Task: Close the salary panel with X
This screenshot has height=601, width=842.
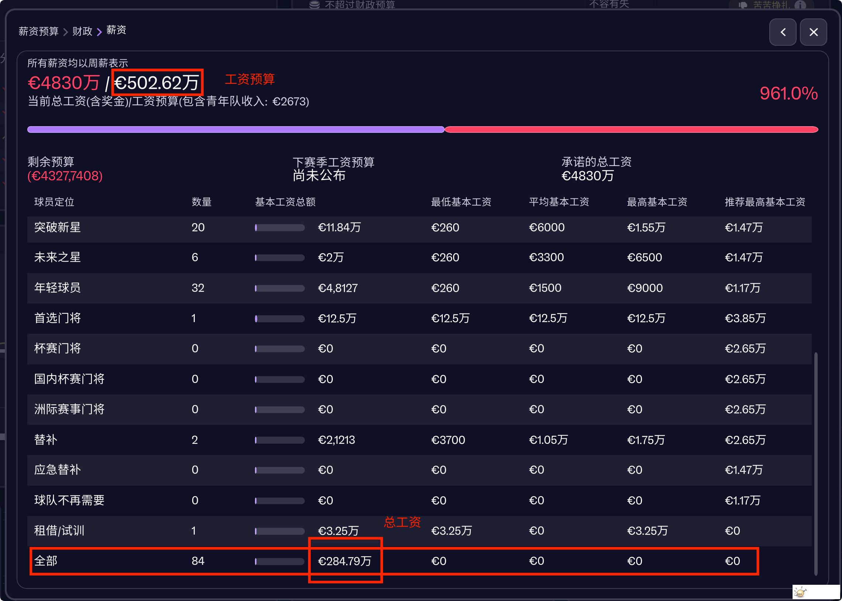Action: pyautogui.click(x=813, y=32)
